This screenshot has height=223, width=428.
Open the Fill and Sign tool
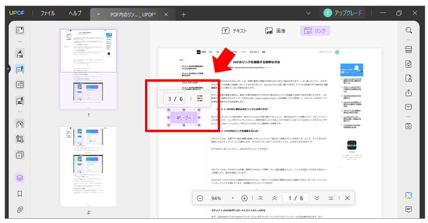point(20,101)
